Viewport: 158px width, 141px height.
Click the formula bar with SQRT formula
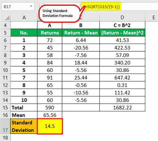119,7
